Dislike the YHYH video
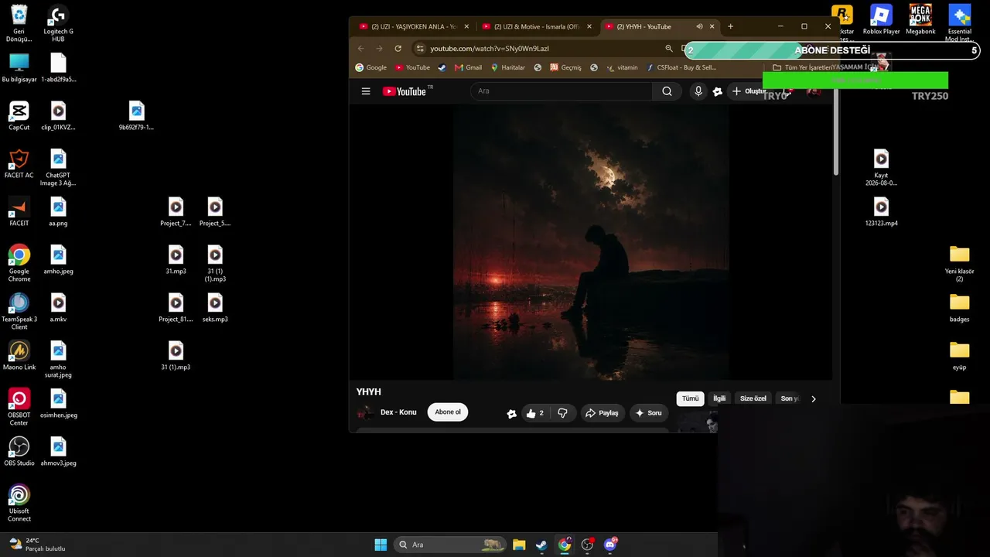The image size is (990, 557). (x=562, y=413)
